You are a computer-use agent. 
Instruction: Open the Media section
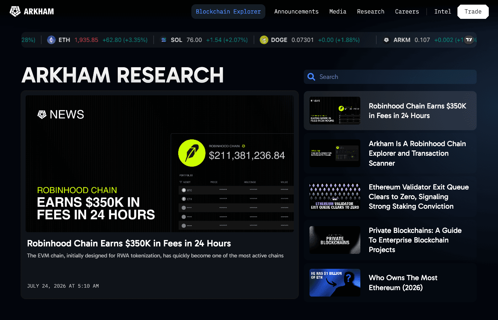click(x=338, y=11)
